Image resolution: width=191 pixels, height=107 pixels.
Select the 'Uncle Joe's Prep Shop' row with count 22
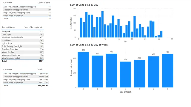point(27,16)
